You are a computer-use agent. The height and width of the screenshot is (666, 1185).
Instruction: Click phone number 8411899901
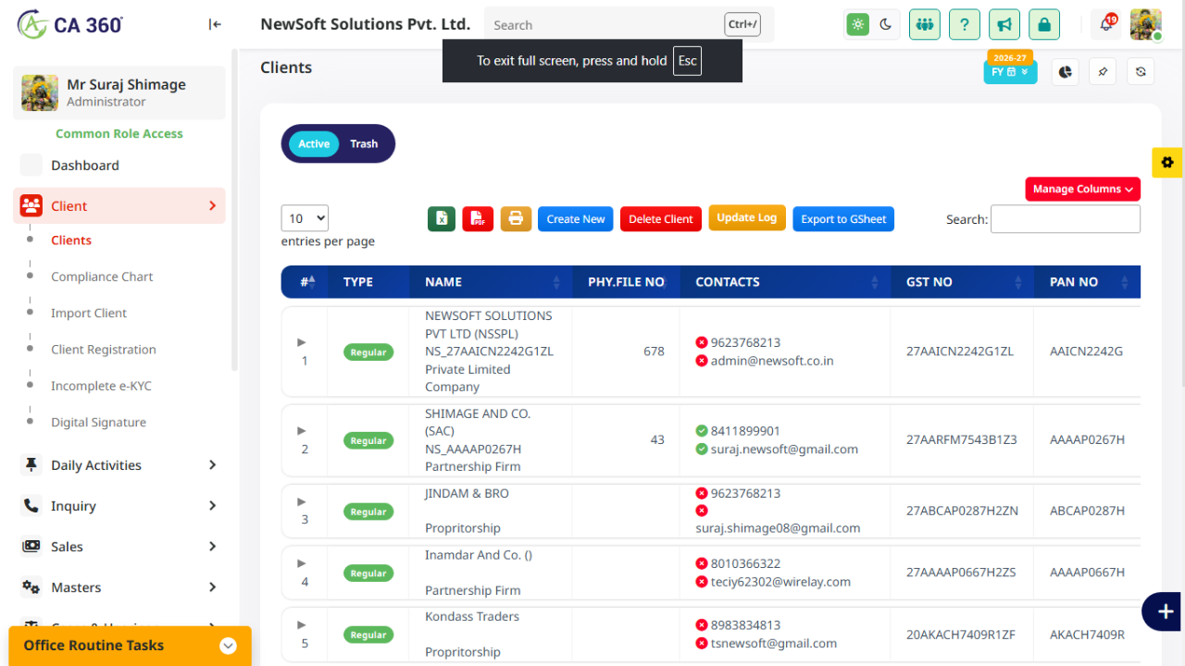[x=745, y=431]
